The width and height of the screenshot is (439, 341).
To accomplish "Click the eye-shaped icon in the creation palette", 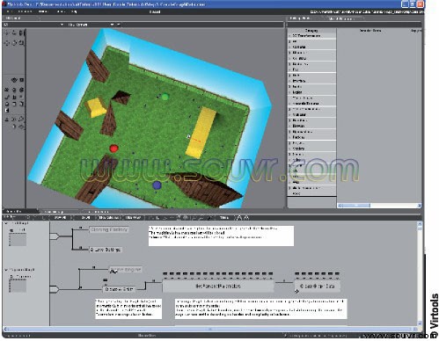I will click(14, 80).
